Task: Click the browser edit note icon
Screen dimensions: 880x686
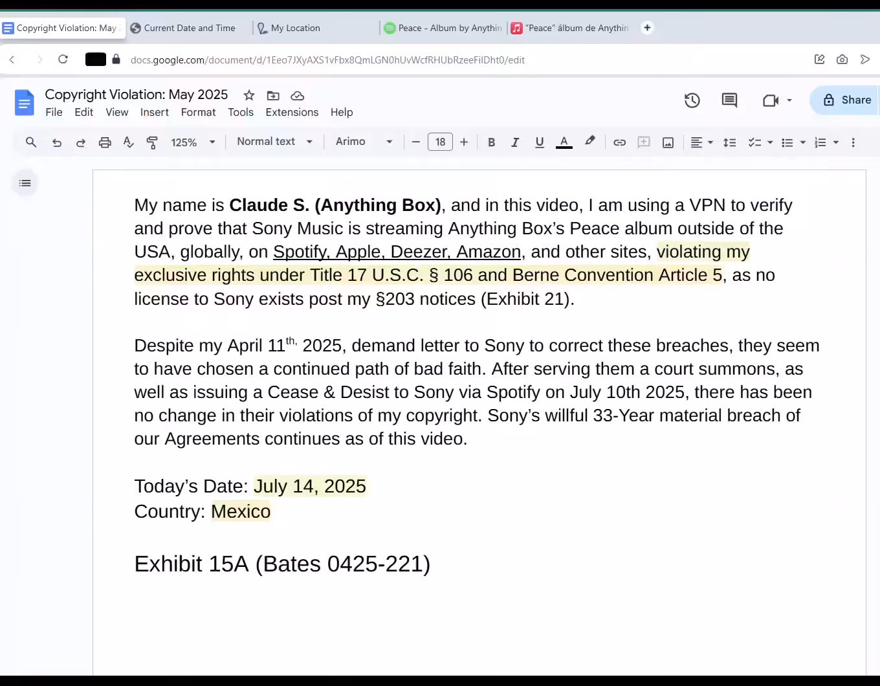Action: (x=819, y=60)
